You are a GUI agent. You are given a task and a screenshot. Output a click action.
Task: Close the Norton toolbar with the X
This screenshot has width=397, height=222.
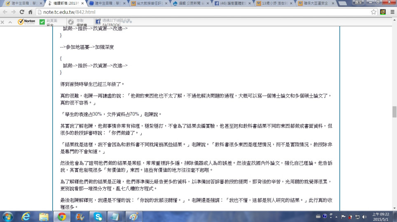[3, 22]
